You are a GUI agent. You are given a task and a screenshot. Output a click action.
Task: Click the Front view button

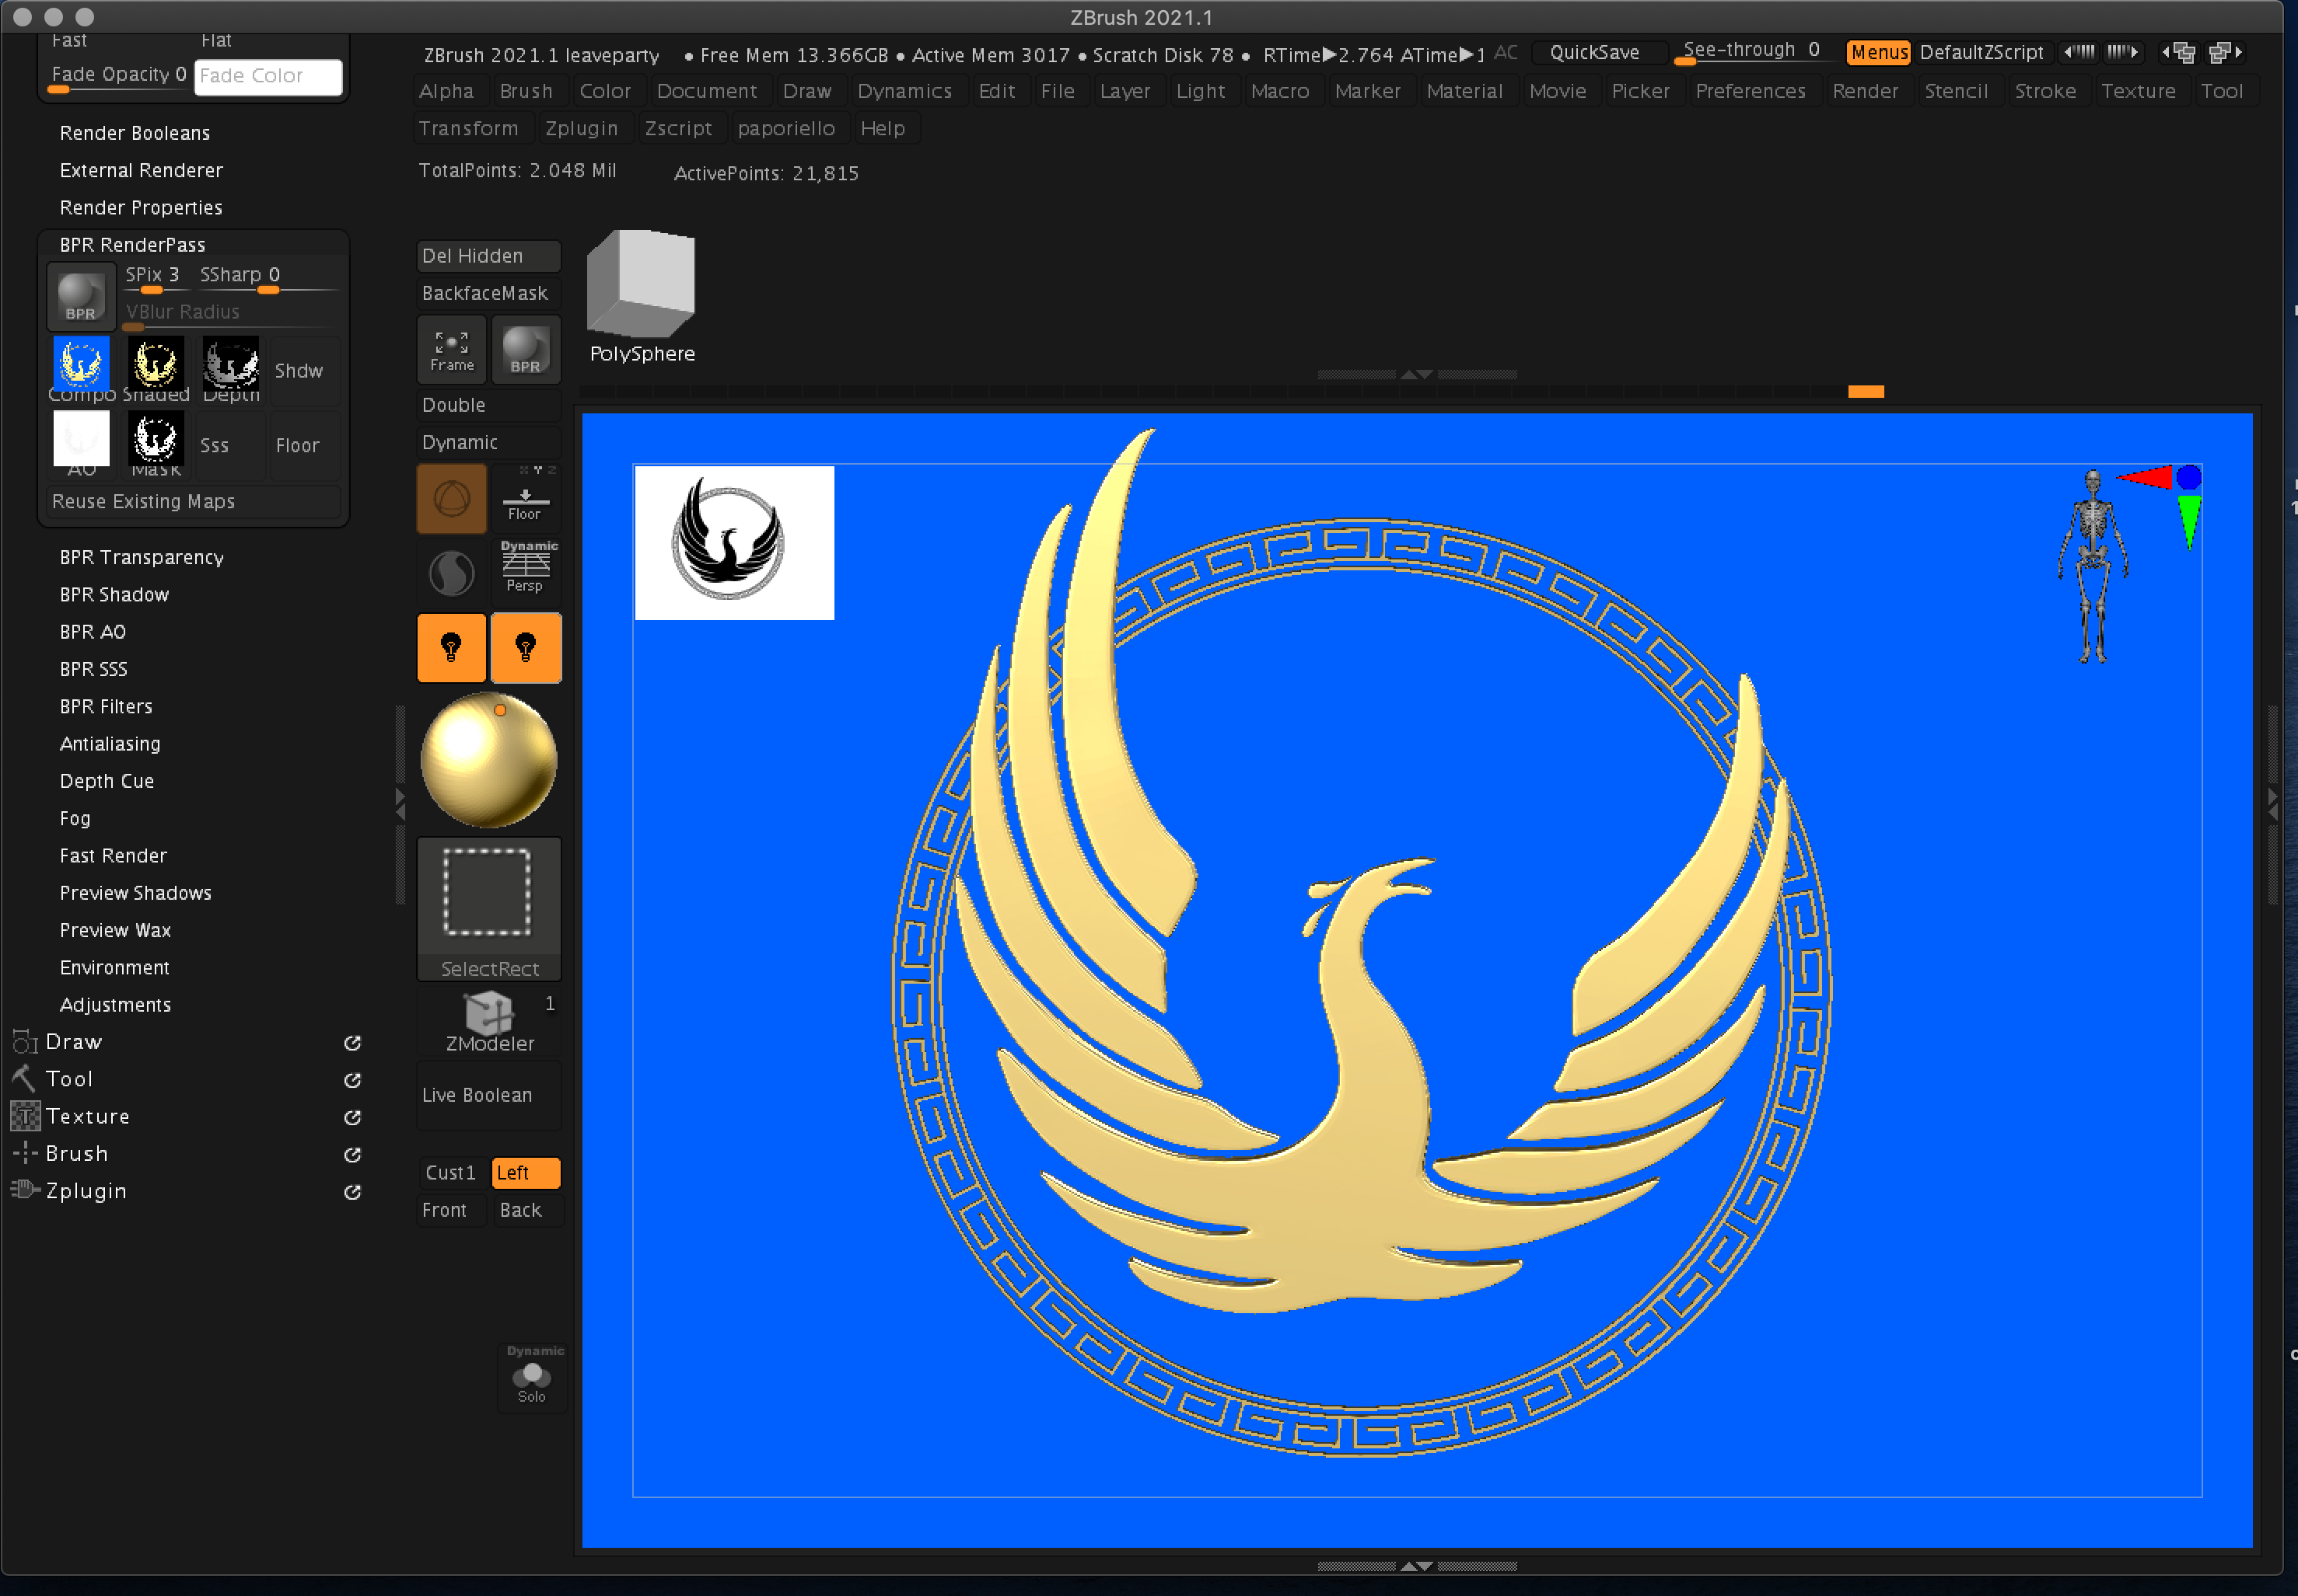click(451, 1210)
